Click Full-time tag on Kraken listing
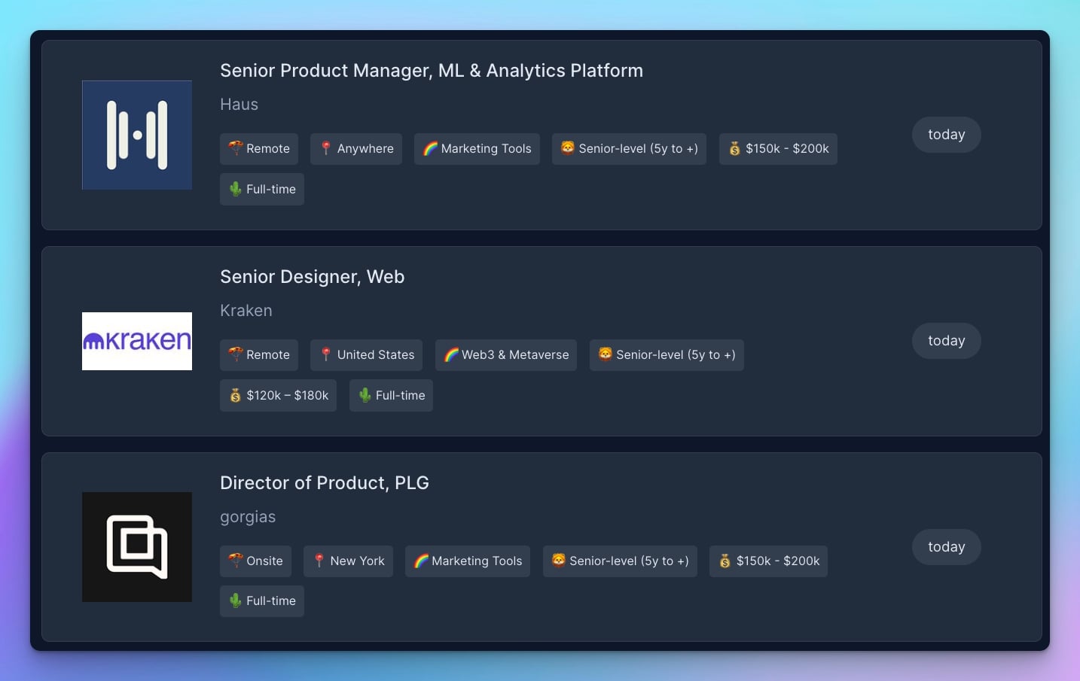 click(391, 396)
